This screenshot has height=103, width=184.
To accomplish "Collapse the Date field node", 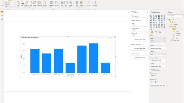I will tap(169, 27).
